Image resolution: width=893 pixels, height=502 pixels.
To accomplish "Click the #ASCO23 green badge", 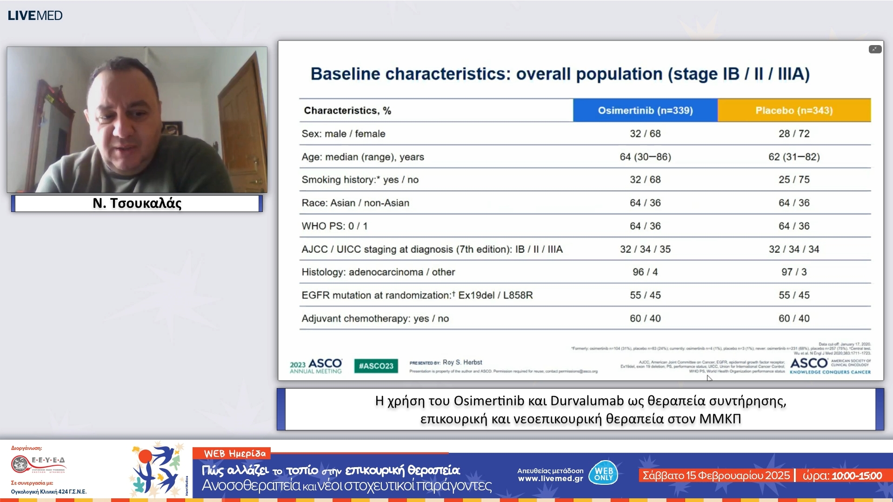I will pos(376,366).
